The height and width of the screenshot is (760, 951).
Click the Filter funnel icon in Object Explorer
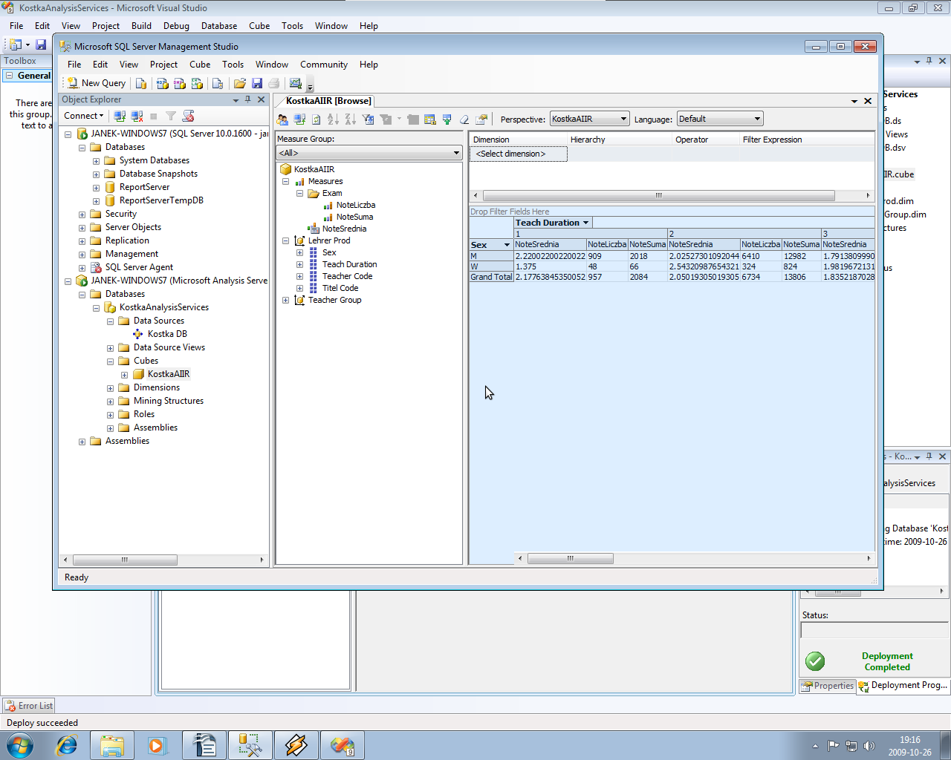coord(171,116)
